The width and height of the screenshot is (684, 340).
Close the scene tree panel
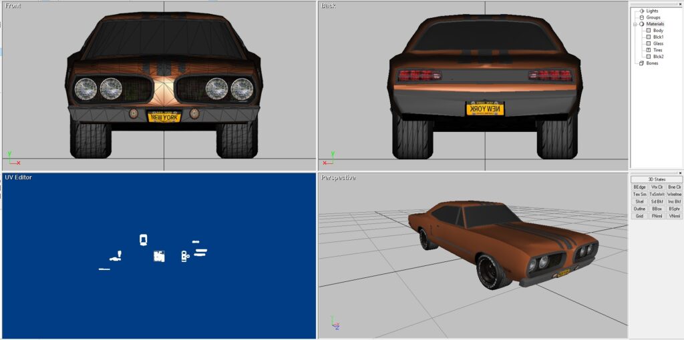point(680,4)
